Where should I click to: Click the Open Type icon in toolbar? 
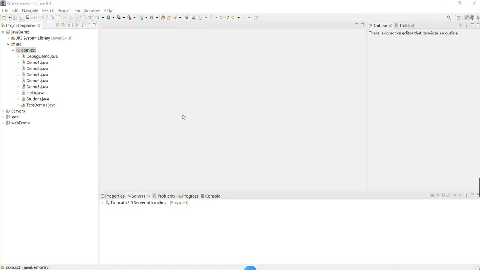click(x=163, y=17)
